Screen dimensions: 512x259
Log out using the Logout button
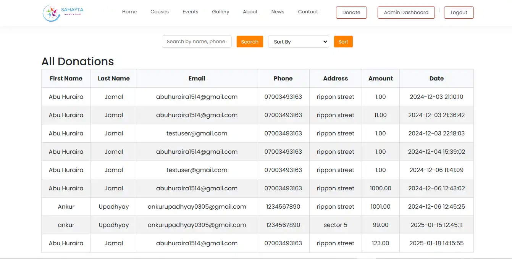pyautogui.click(x=459, y=13)
